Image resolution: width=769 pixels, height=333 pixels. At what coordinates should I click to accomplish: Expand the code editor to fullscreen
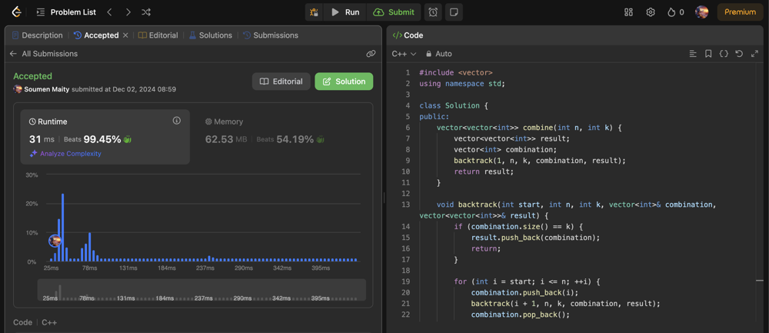pyautogui.click(x=754, y=54)
